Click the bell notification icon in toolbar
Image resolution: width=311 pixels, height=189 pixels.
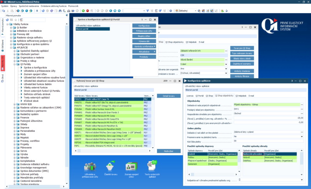pyautogui.click(x=37, y=11)
